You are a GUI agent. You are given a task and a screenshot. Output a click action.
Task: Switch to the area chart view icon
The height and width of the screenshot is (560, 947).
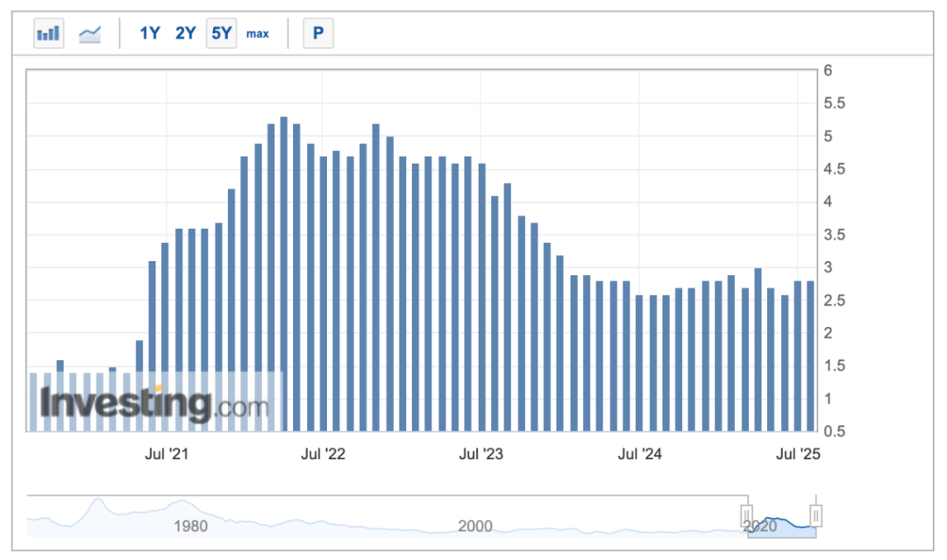coord(89,34)
